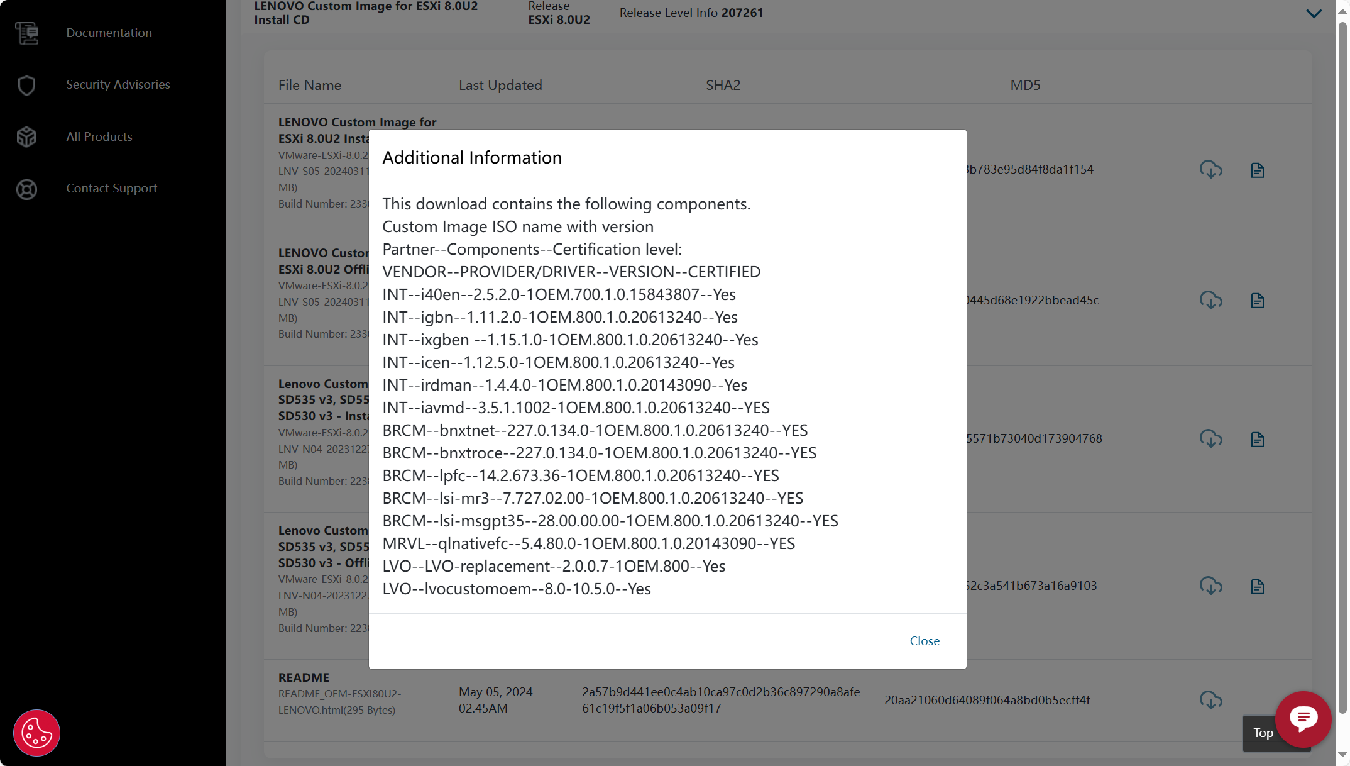This screenshot has height=766, width=1350.
Task: Download the SD530 v3 Offline bundle file
Action: tap(1210, 586)
